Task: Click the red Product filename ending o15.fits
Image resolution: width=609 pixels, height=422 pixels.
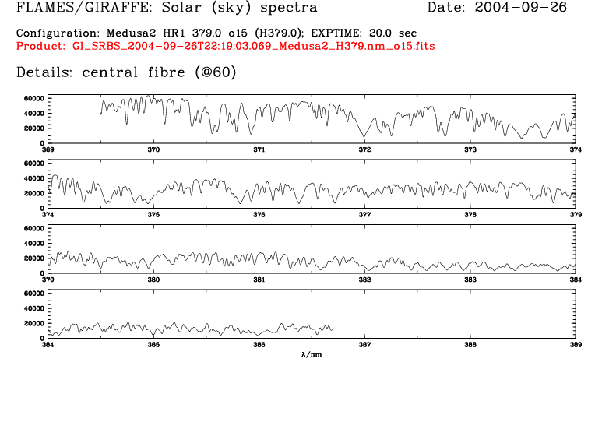Action: pos(225,46)
